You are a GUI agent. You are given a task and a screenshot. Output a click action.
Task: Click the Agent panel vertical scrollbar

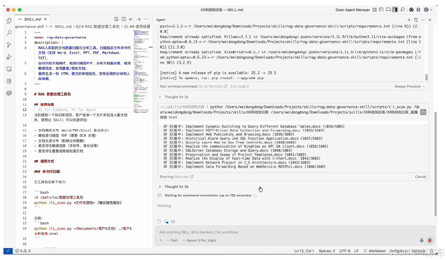(x=435, y=164)
